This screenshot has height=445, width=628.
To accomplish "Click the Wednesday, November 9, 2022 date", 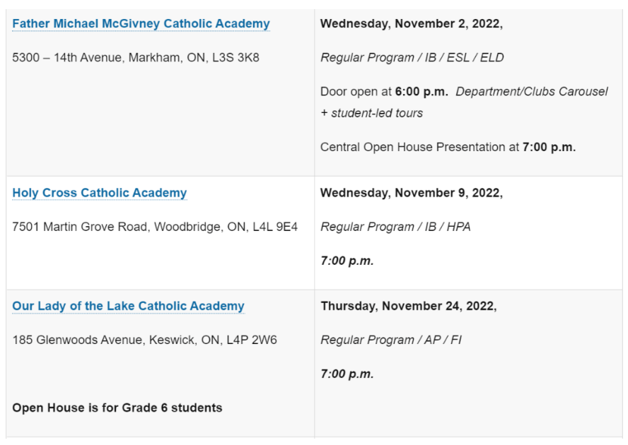I will click(411, 193).
